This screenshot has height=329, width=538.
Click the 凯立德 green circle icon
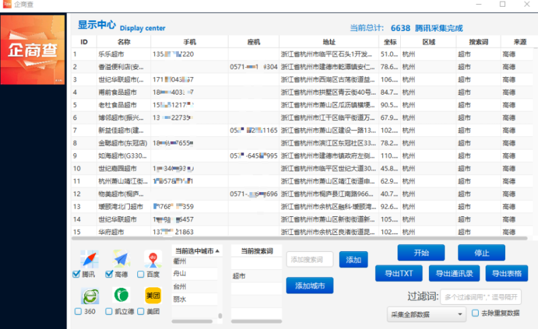pyautogui.click(x=122, y=295)
